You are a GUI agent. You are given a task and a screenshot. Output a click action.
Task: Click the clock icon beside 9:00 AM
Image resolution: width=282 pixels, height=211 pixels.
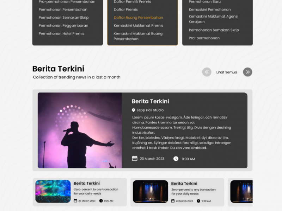pyautogui.click(x=176, y=159)
